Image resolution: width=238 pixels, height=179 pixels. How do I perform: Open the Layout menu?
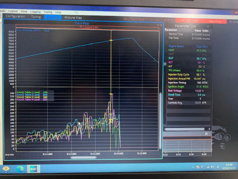13,11
